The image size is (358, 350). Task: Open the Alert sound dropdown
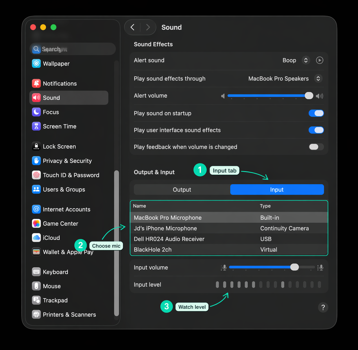tap(306, 60)
